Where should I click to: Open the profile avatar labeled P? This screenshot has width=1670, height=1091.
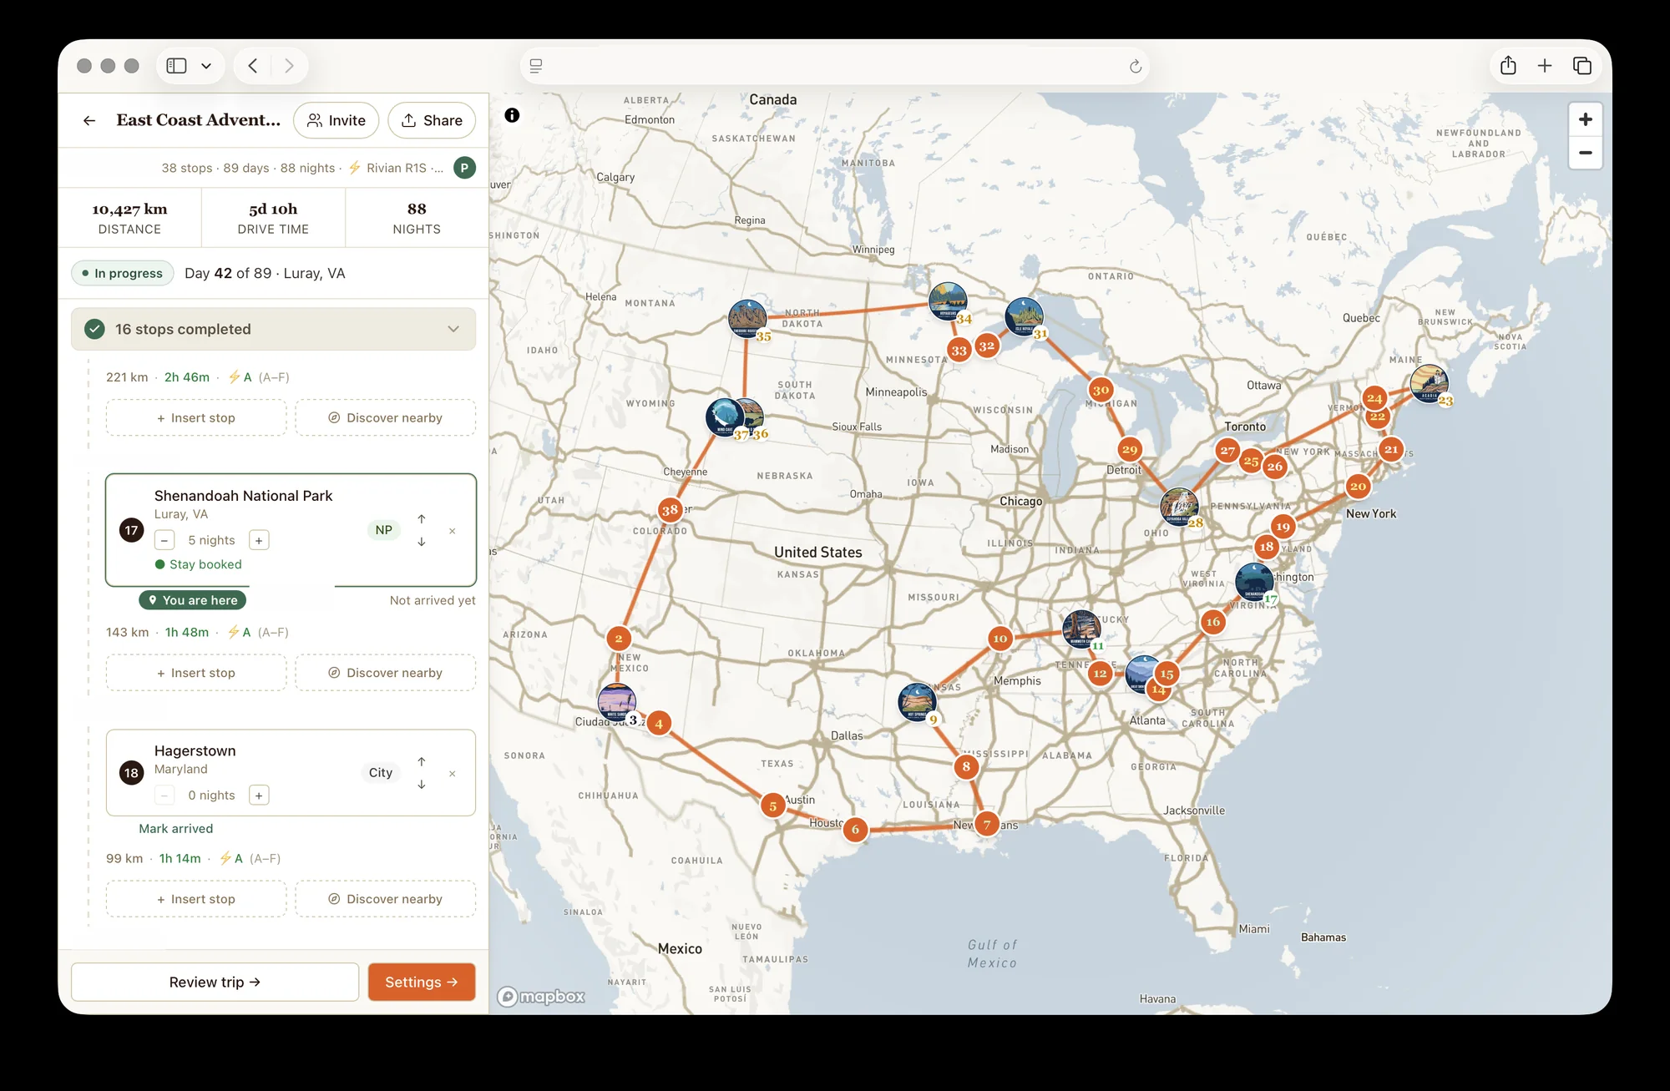click(x=464, y=168)
